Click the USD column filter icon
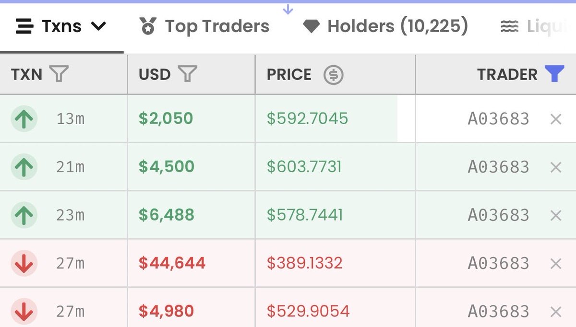This screenshot has width=576, height=327. coord(188,74)
